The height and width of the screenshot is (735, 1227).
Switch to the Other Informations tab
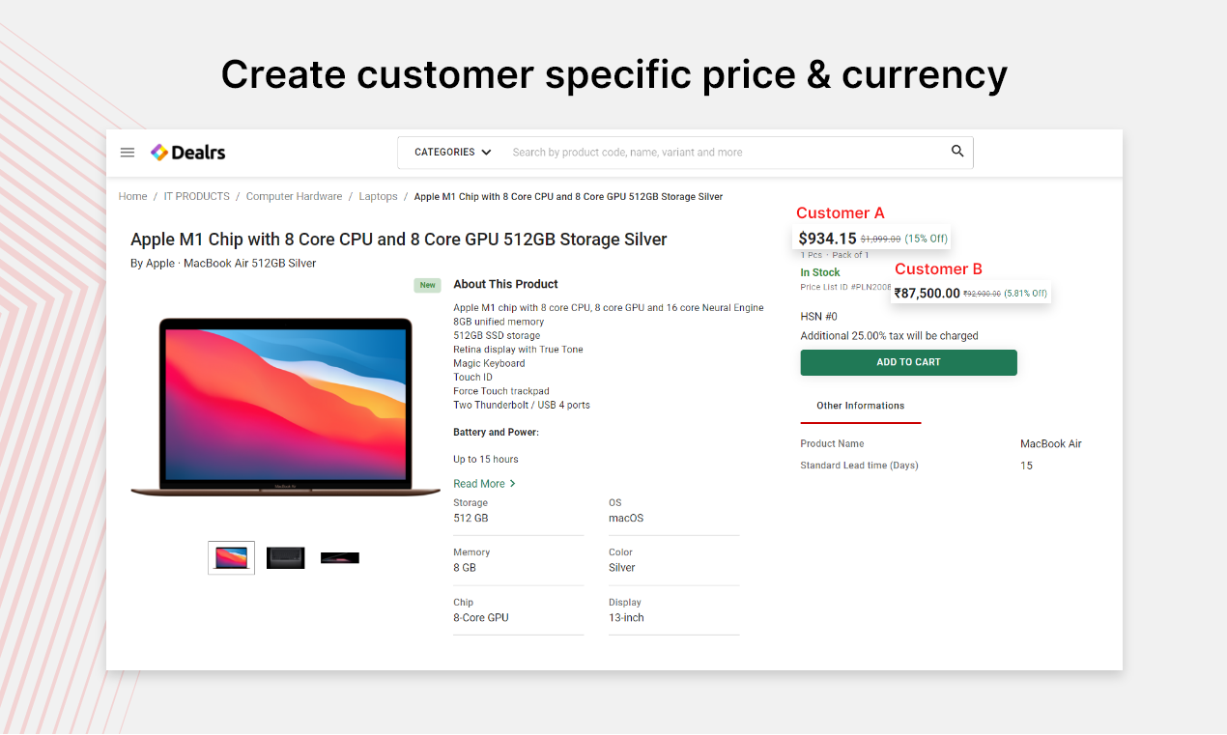click(860, 407)
